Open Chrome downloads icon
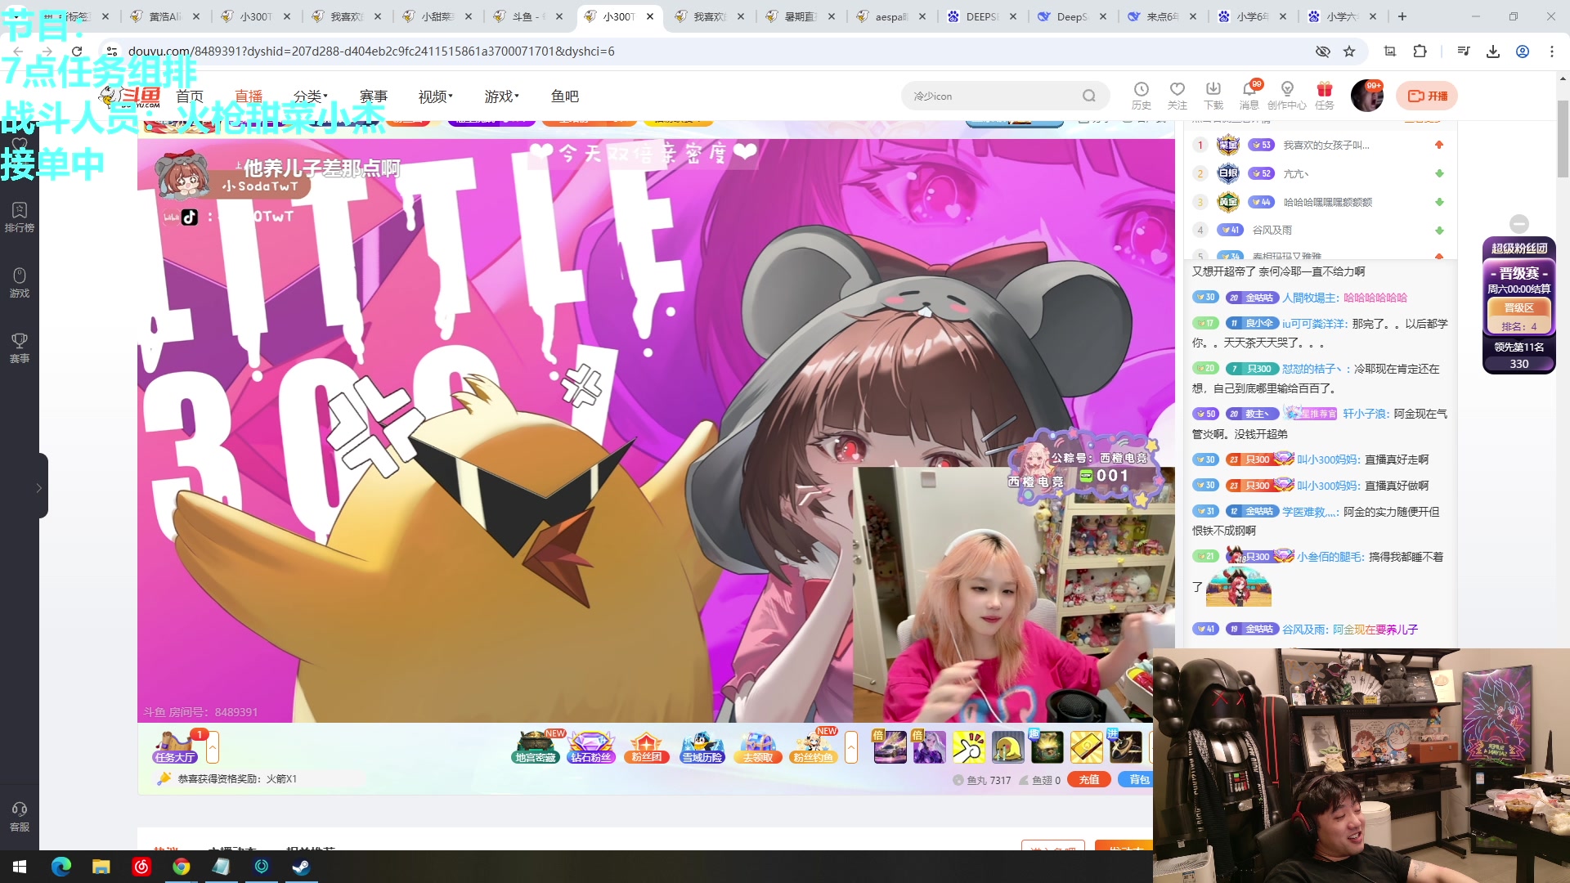 point(1493,52)
